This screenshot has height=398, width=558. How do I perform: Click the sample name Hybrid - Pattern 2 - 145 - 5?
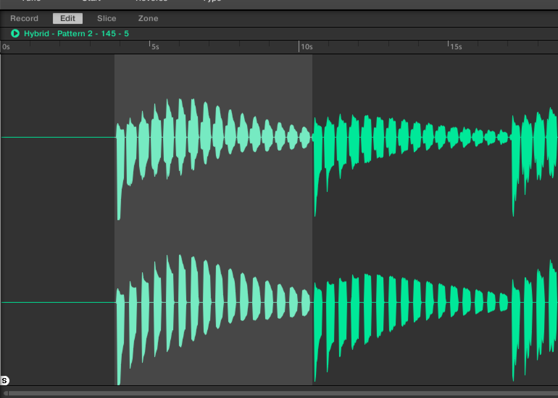76,34
